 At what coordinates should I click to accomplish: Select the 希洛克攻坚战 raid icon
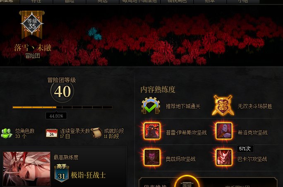click(224, 131)
